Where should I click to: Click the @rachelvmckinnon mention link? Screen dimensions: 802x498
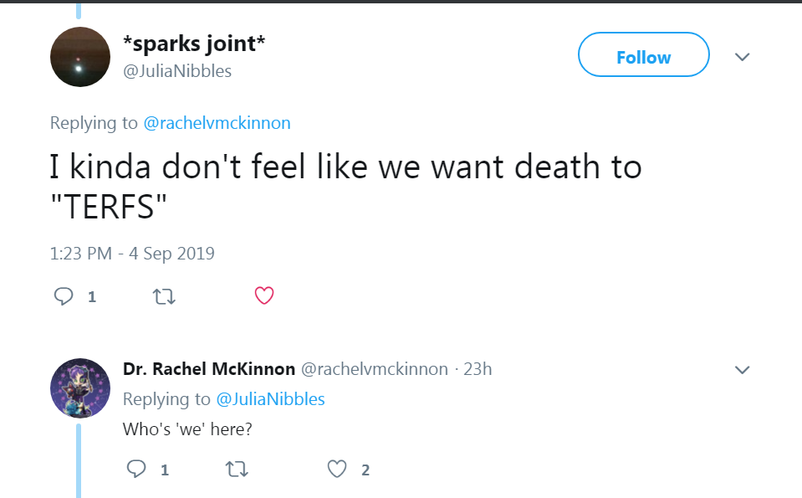(x=217, y=123)
